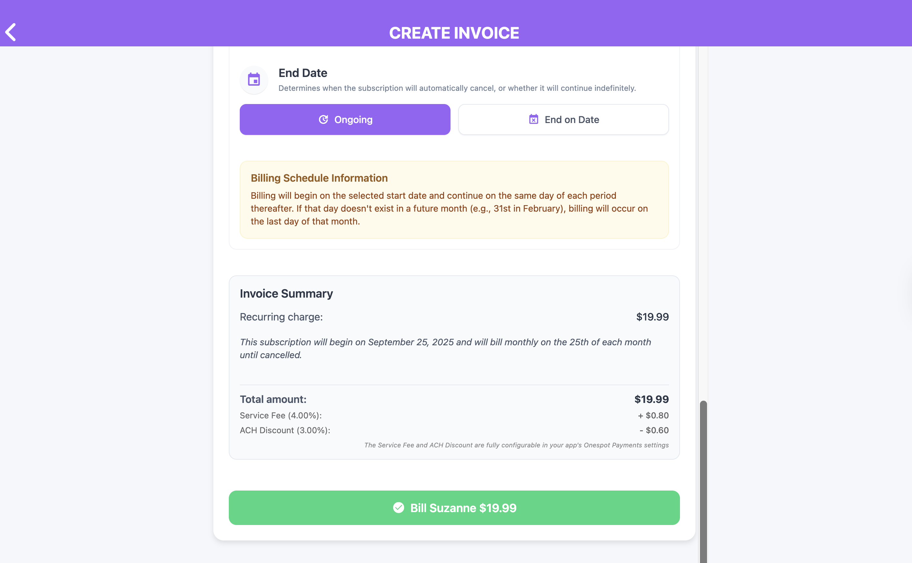Select the Ongoing end date option
912x563 pixels.
(x=345, y=119)
